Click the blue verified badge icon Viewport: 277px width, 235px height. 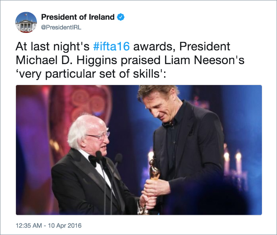coord(121,17)
